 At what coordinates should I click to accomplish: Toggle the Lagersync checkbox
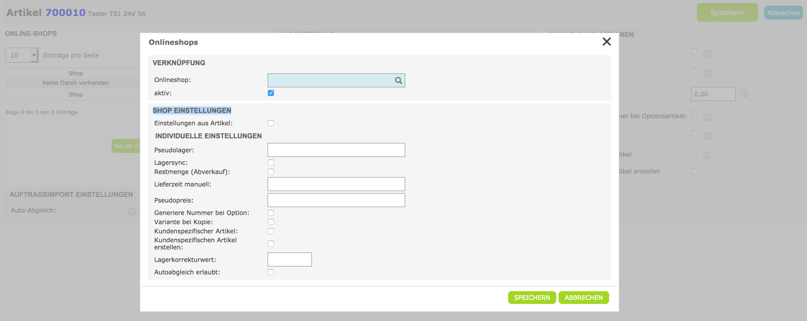point(271,162)
